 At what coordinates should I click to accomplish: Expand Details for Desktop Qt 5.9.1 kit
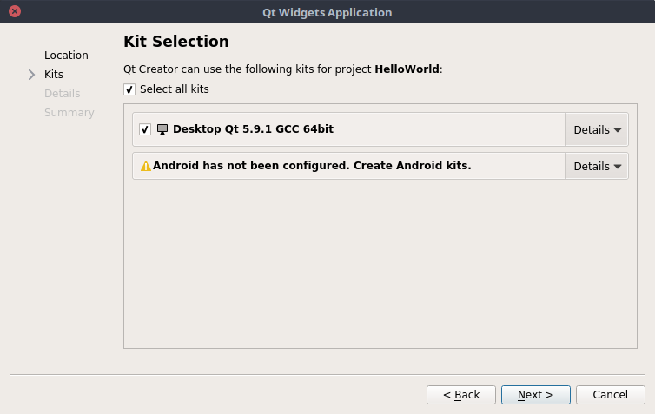[x=598, y=129]
